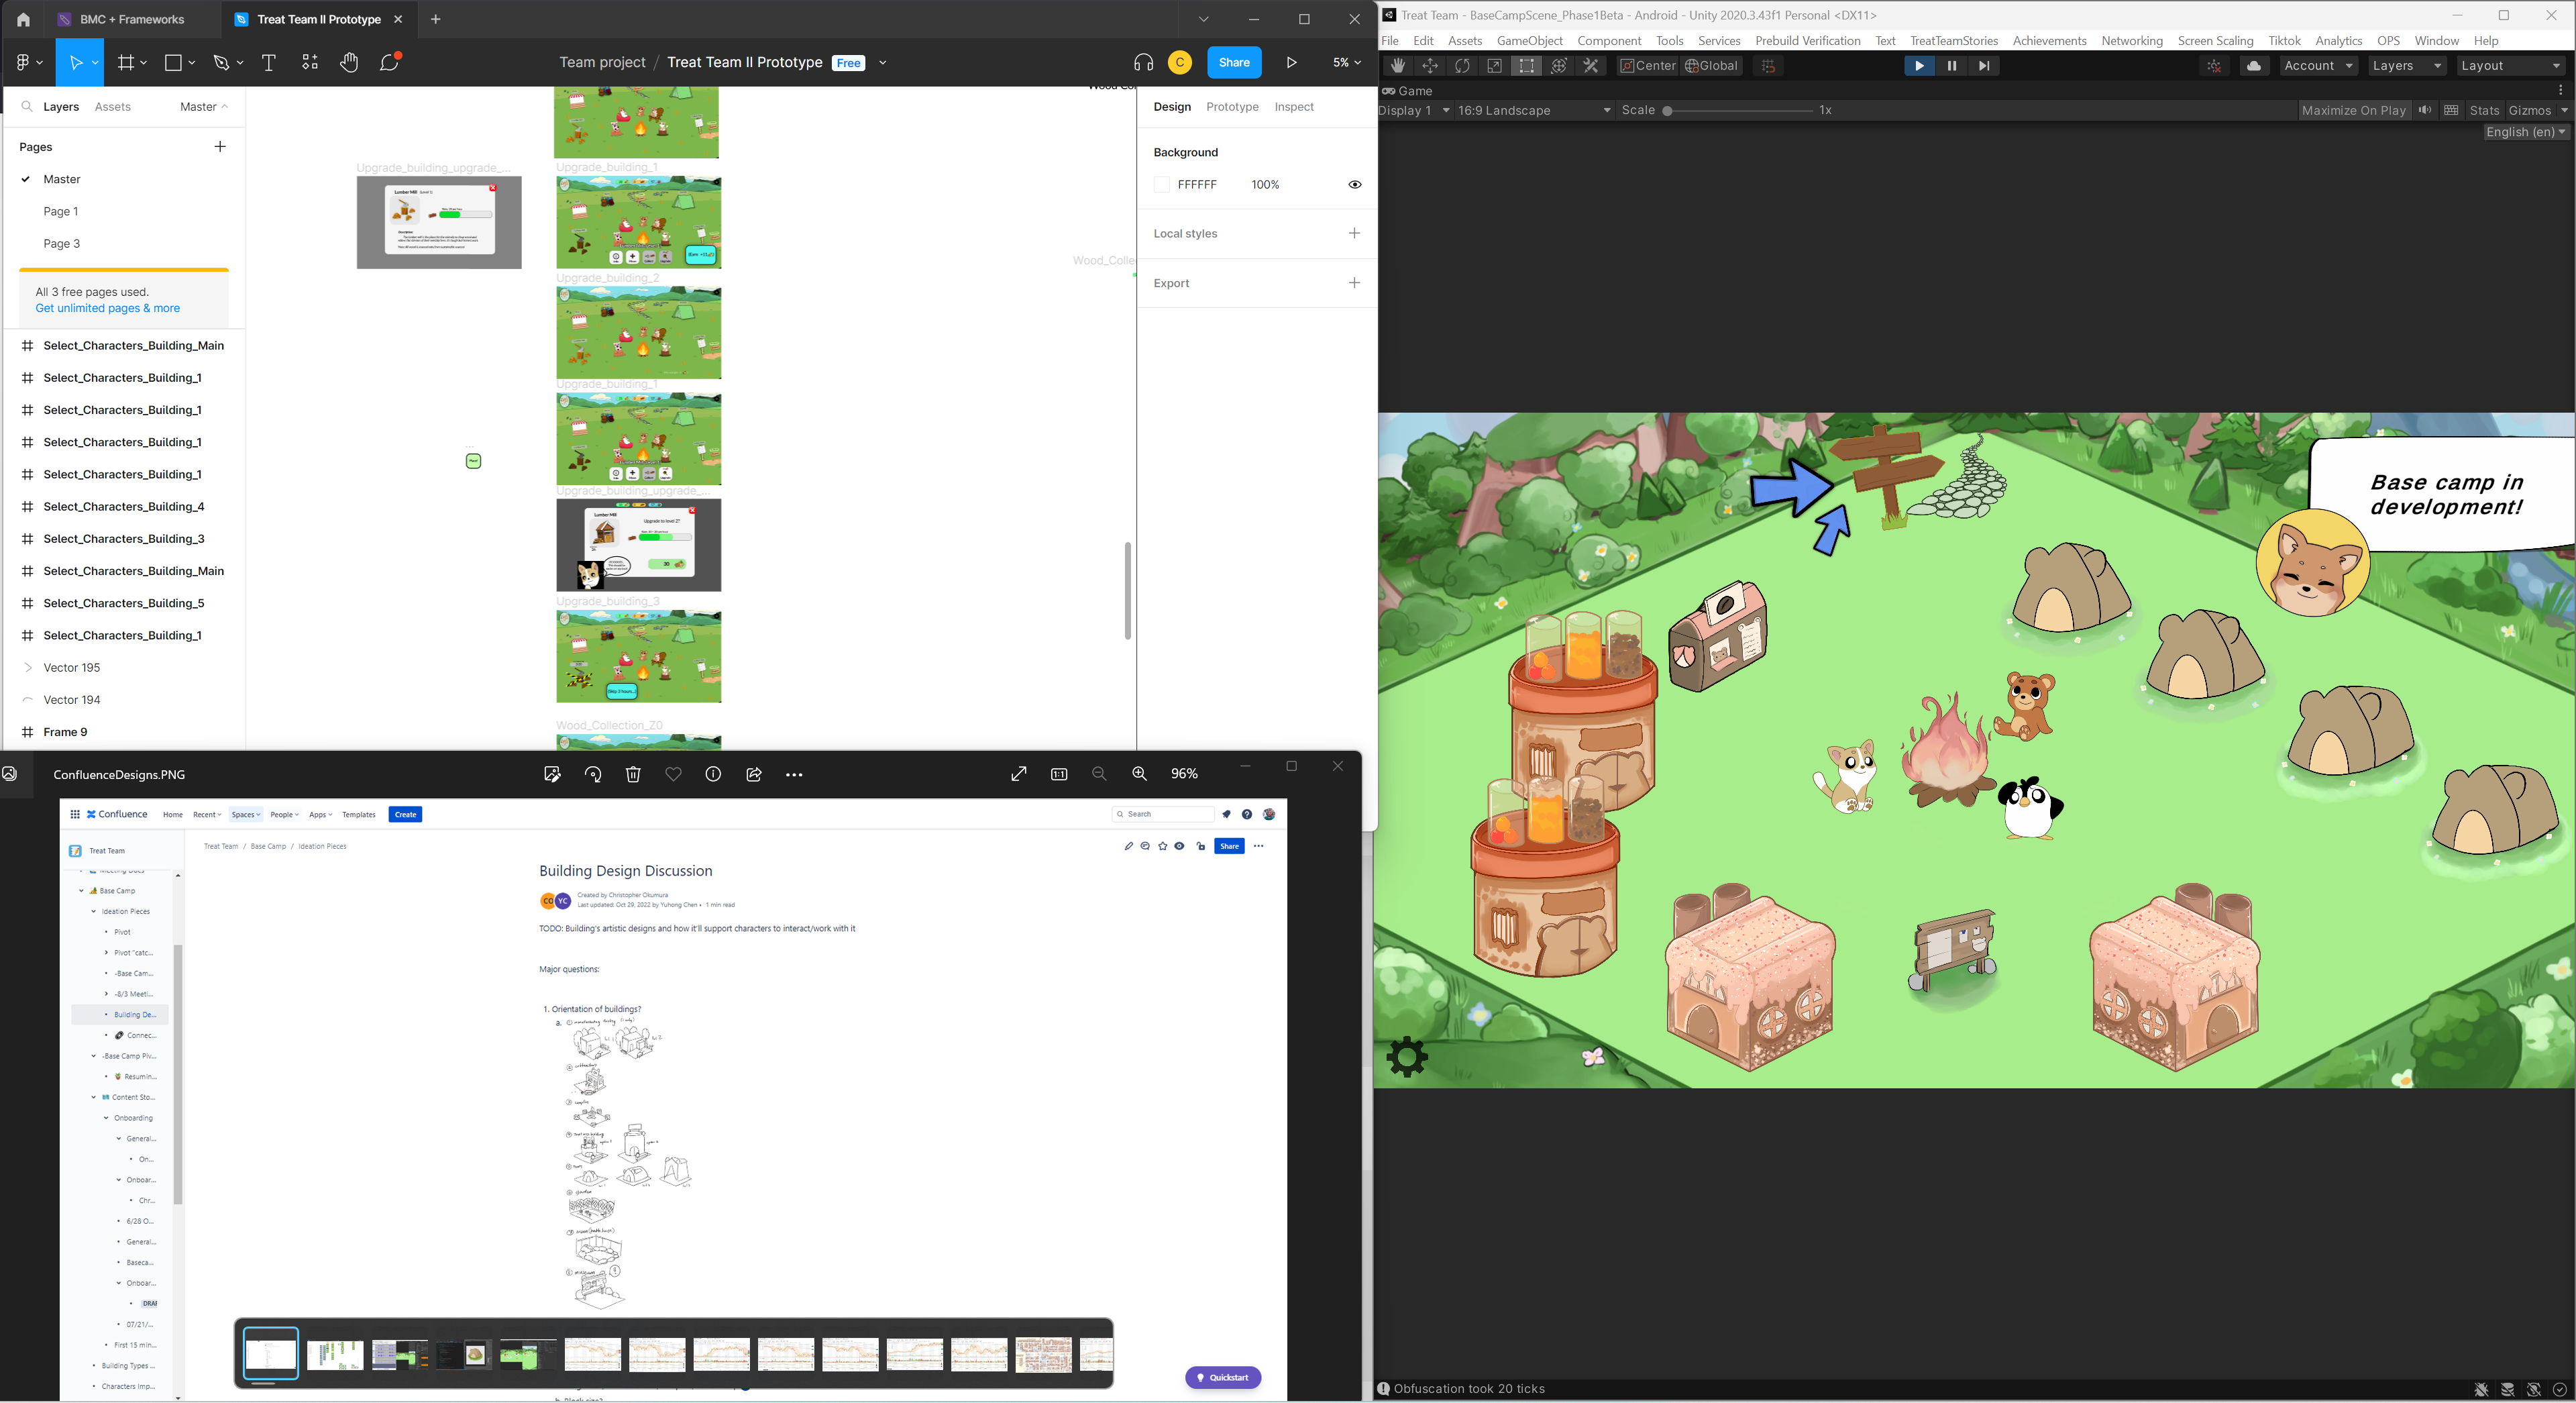Add an Export setting with plus
The height and width of the screenshot is (1403, 2576).
(x=1354, y=283)
